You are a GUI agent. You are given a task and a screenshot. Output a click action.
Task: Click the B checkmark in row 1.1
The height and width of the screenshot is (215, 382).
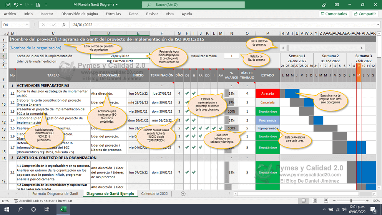tap(194, 93)
